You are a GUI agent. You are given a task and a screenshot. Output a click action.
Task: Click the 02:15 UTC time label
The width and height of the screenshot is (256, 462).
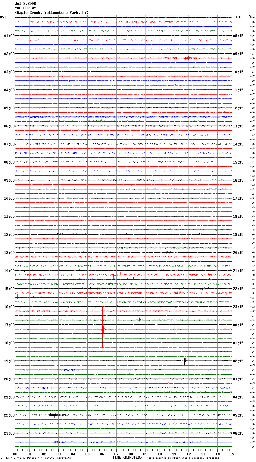pyautogui.click(x=238, y=361)
